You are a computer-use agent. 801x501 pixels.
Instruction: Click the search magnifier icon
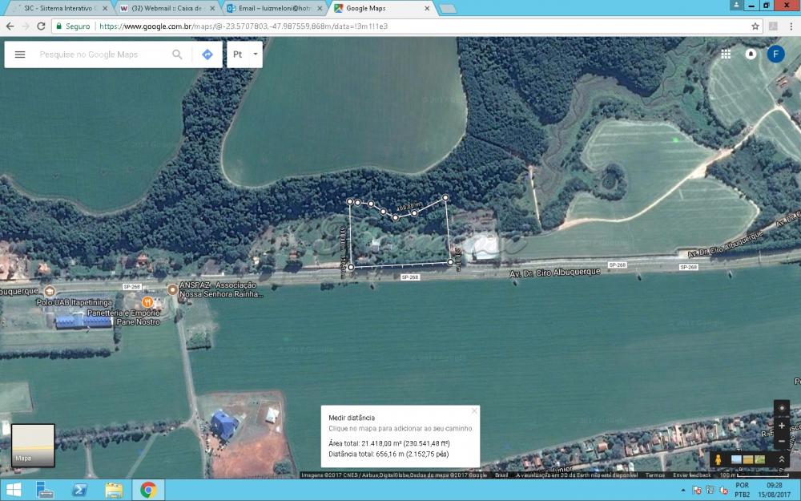point(177,55)
